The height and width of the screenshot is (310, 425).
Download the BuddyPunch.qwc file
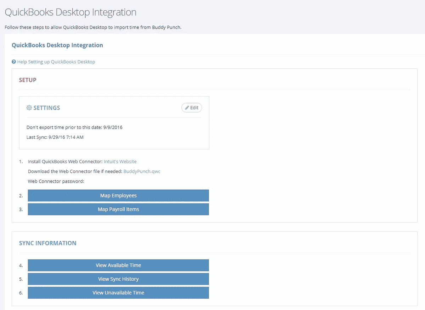pos(142,171)
